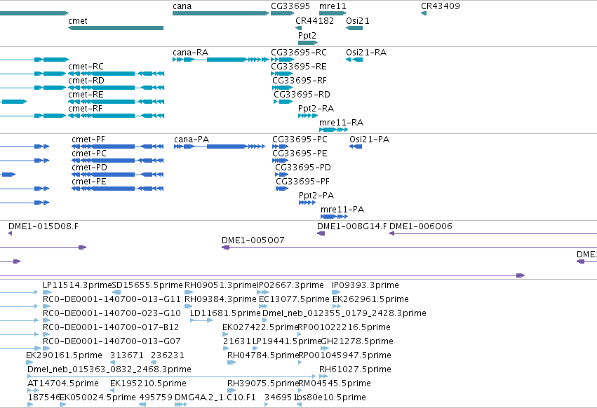The image size is (597, 408).
Task: Click protein cmet-PF
Action: pos(118,147)
